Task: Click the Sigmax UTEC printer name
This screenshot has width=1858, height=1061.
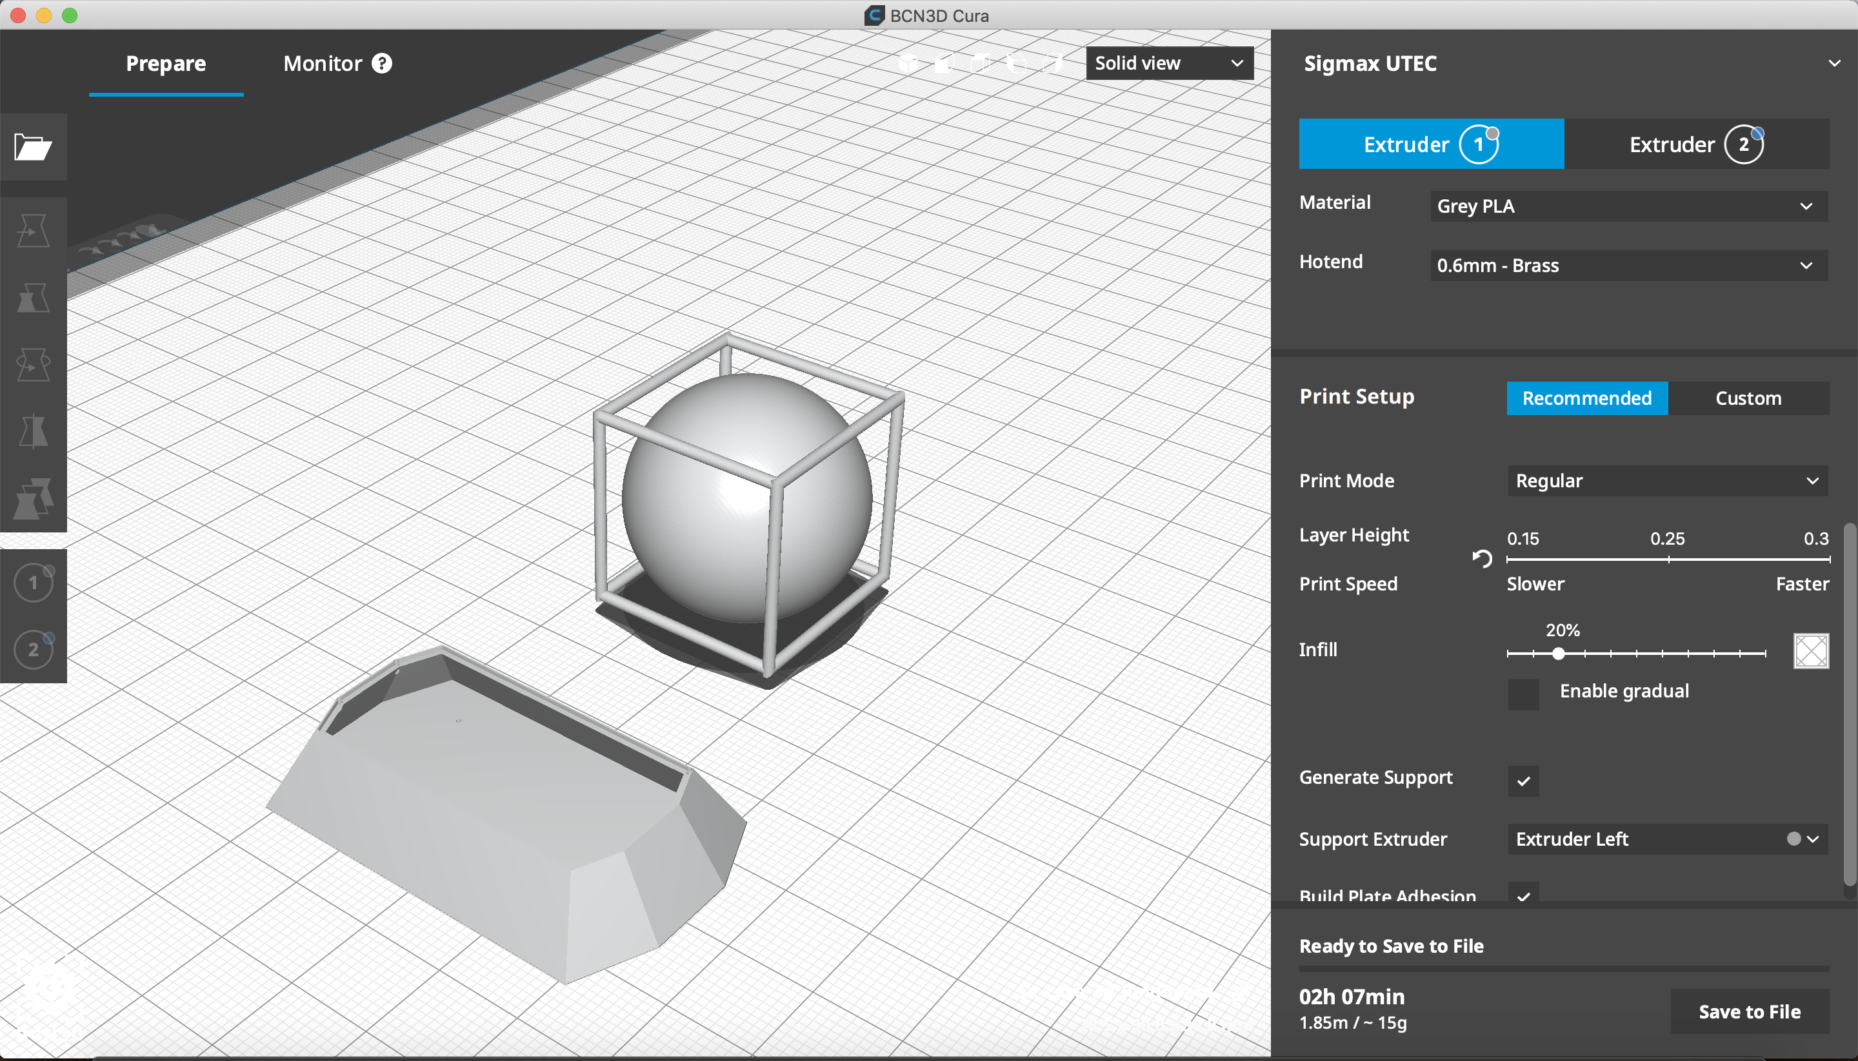Action: [1370, 63]
